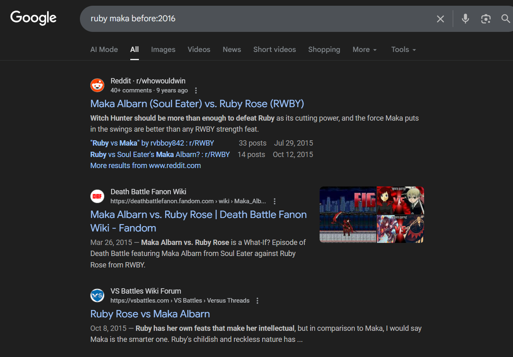Switch to the AI Mode tab
This screenshot has height=357, width=513.
(x=104, y=49)
